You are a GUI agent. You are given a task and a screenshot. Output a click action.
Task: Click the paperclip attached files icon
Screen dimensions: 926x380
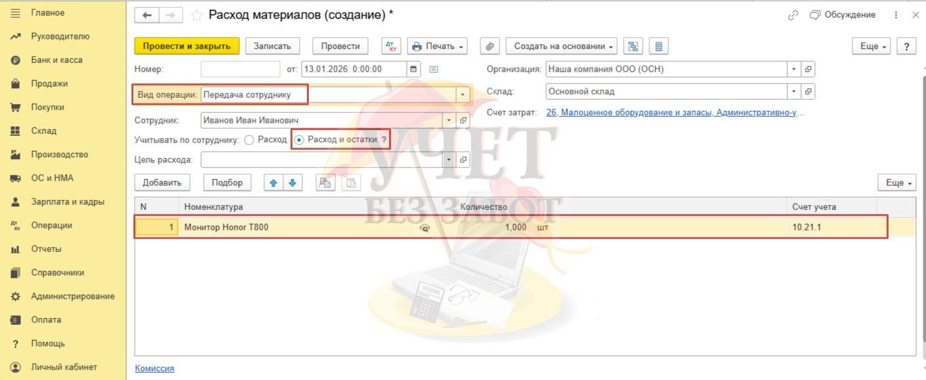pos(489,46)
